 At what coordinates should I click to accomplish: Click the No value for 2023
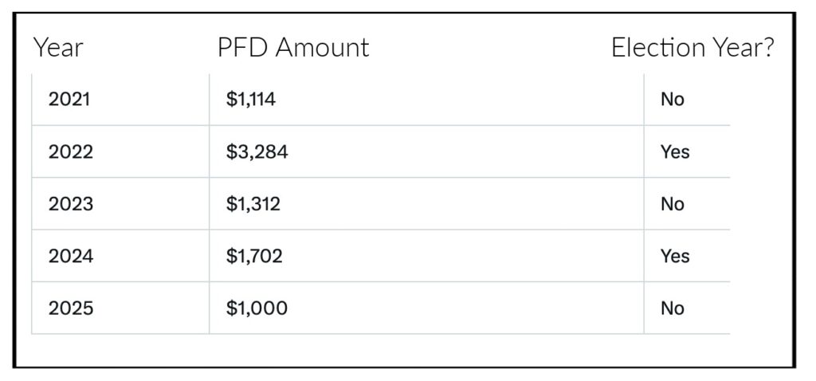coord(673,203)
